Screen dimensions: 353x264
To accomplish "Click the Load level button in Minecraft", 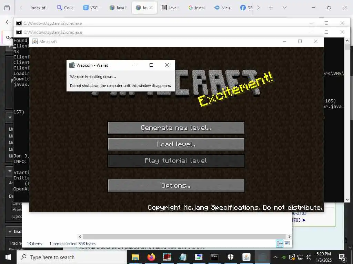I will click(x=176, y=144).
